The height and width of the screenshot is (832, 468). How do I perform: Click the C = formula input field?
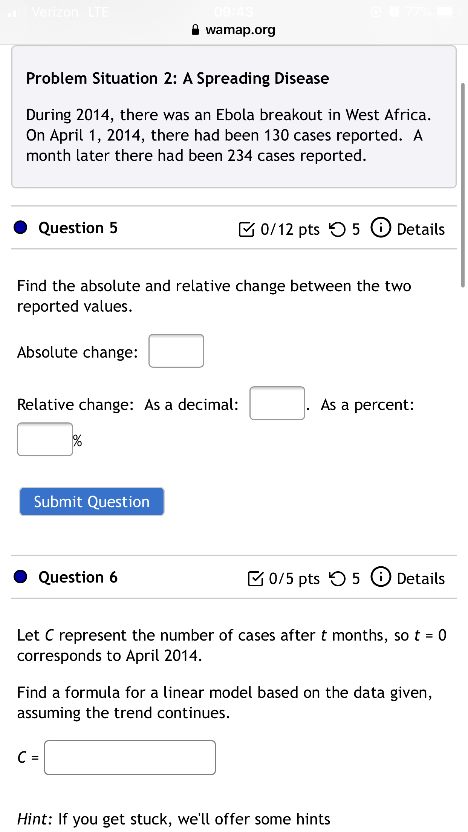click(130, 757)
